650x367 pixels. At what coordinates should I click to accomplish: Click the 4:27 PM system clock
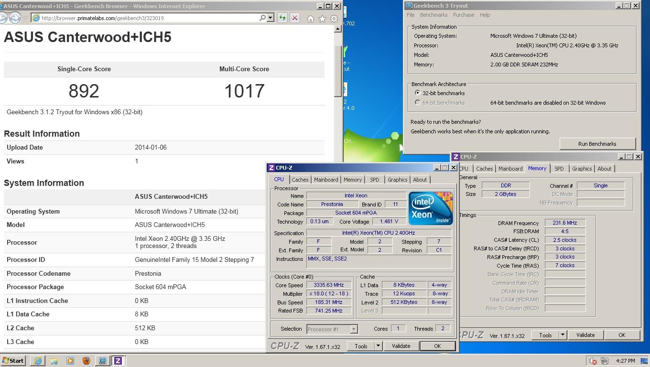(x=626, y=361)
